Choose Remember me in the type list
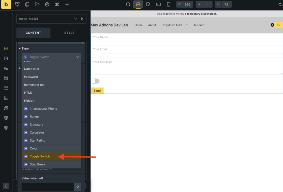This screenshot has height=192, width=283. click(51, 85)
